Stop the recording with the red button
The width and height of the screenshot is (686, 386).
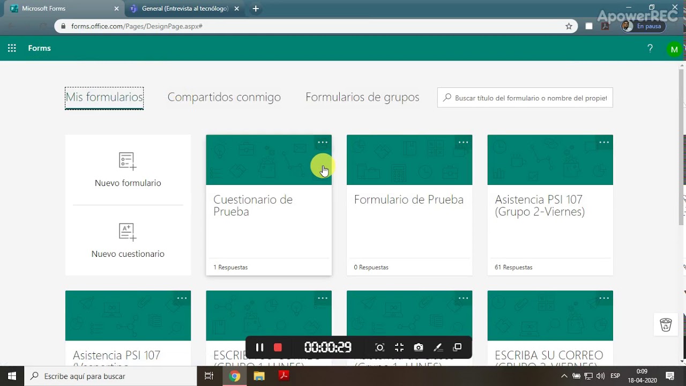click(278, 347)
